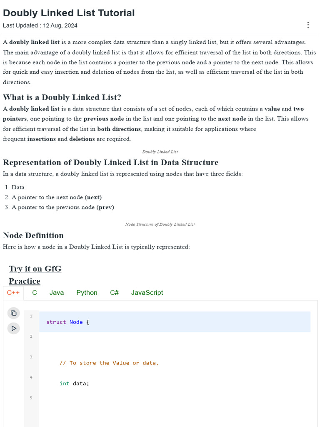Screen dimensions: 320x427
Task: Run the code with the play icon
Action: pos(14,329)
